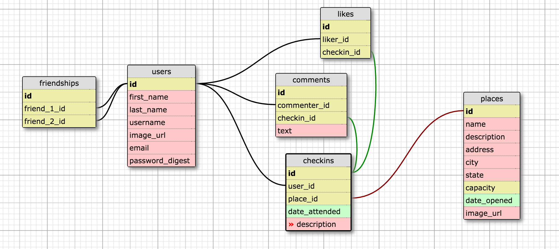
Task: Click the email field
Action: (161, 148)
